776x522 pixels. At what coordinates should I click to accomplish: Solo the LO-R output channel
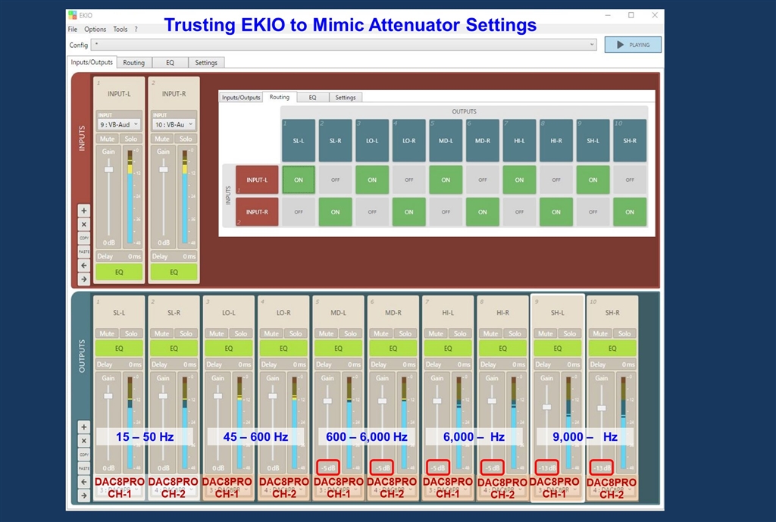pyautogui.click(x=296, y=333)
